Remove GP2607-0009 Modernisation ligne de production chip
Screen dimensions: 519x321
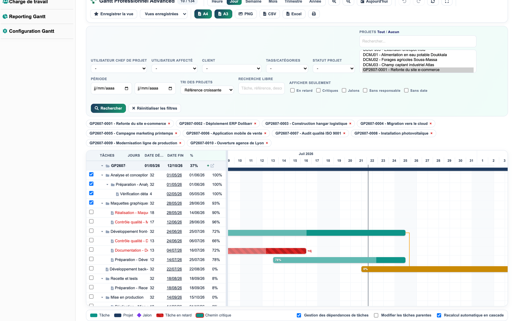click(180, 143)
